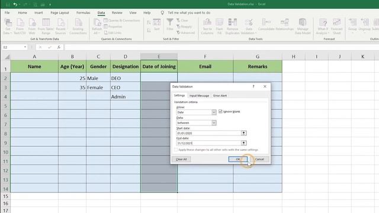Screen dimensions: 379x213
Task: Click the Text to Columns icon
Action: 207,26
